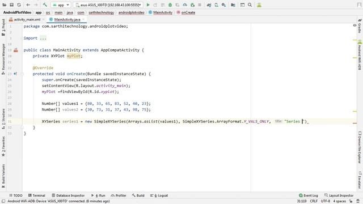Open Search Everywhere magnifier icon
This screenshot has width=363, height=204.
pos(250,5)
